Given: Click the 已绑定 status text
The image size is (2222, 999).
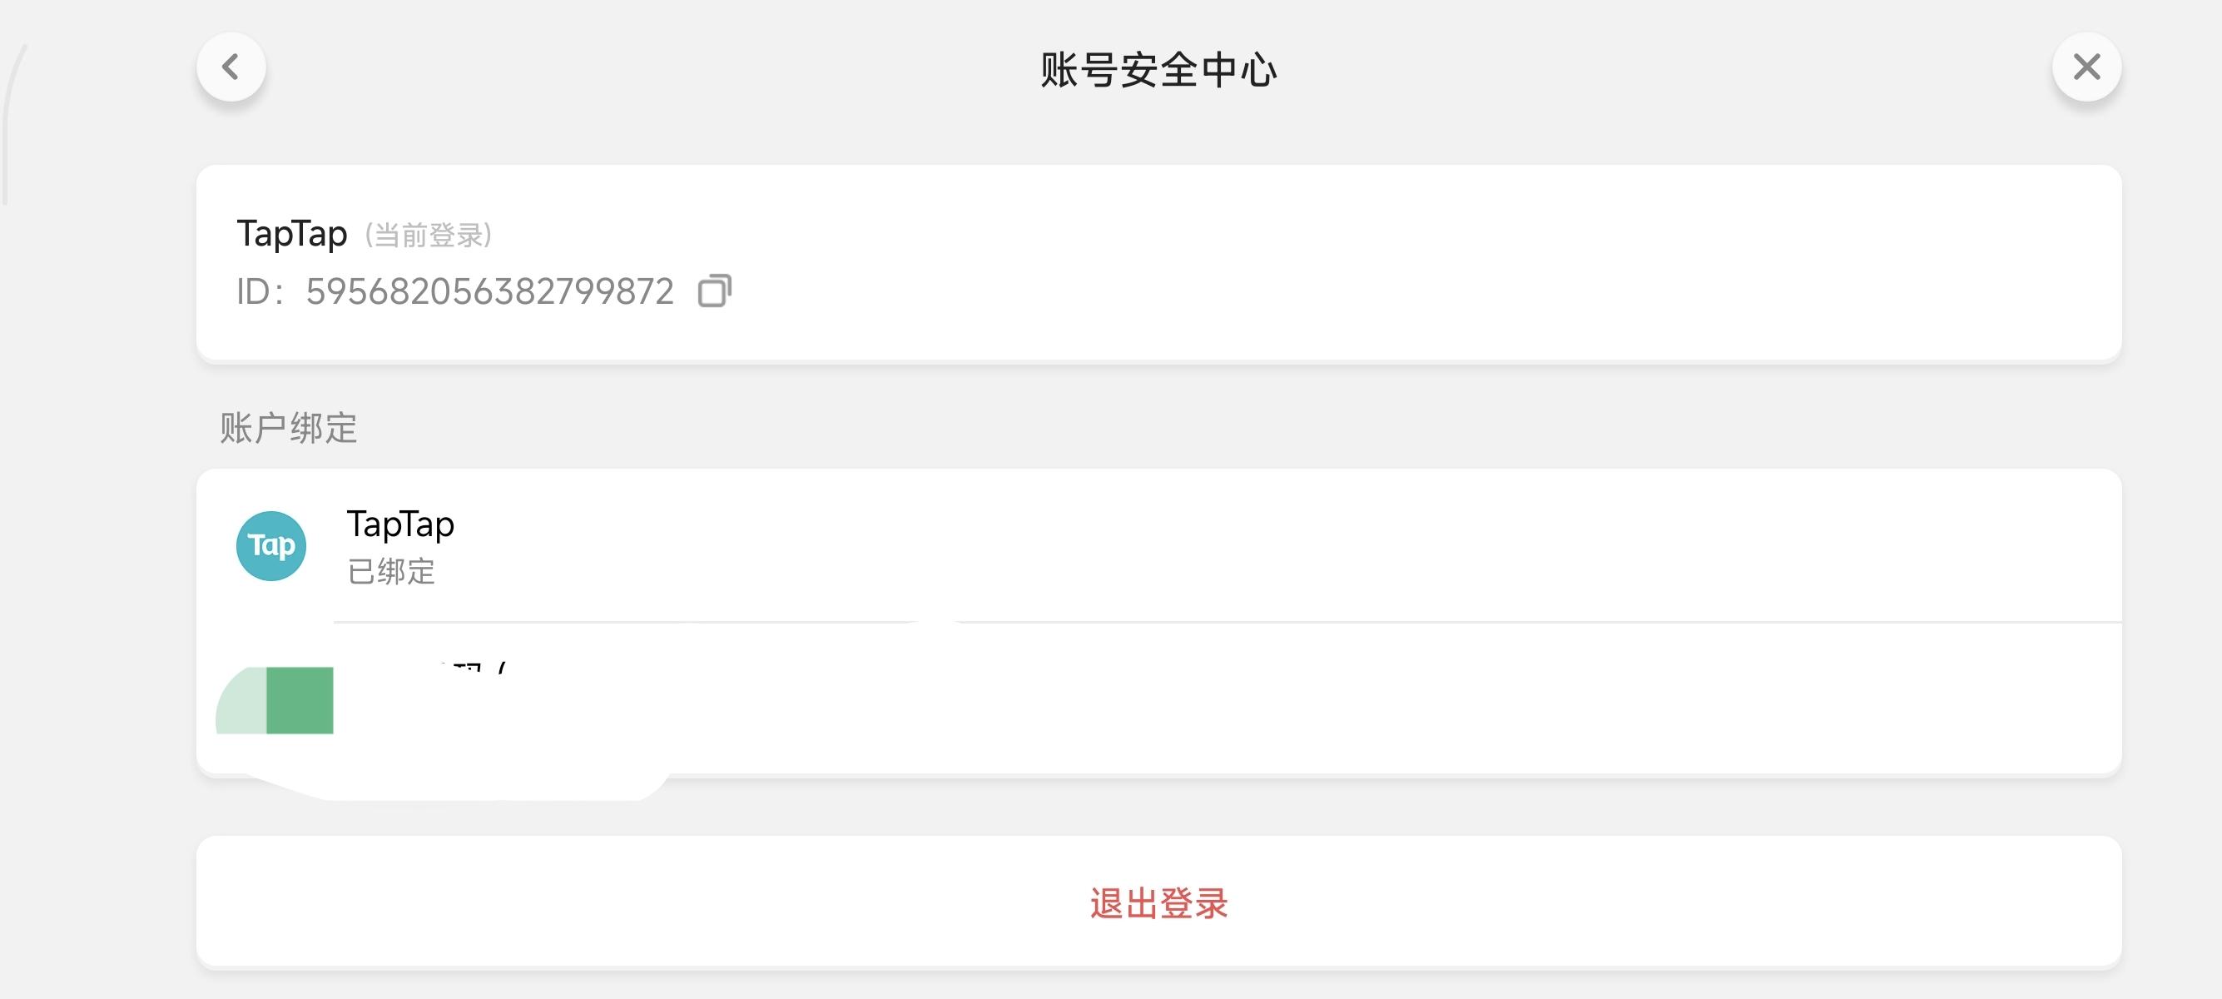Looking at the screenshot, I should 391,571.
